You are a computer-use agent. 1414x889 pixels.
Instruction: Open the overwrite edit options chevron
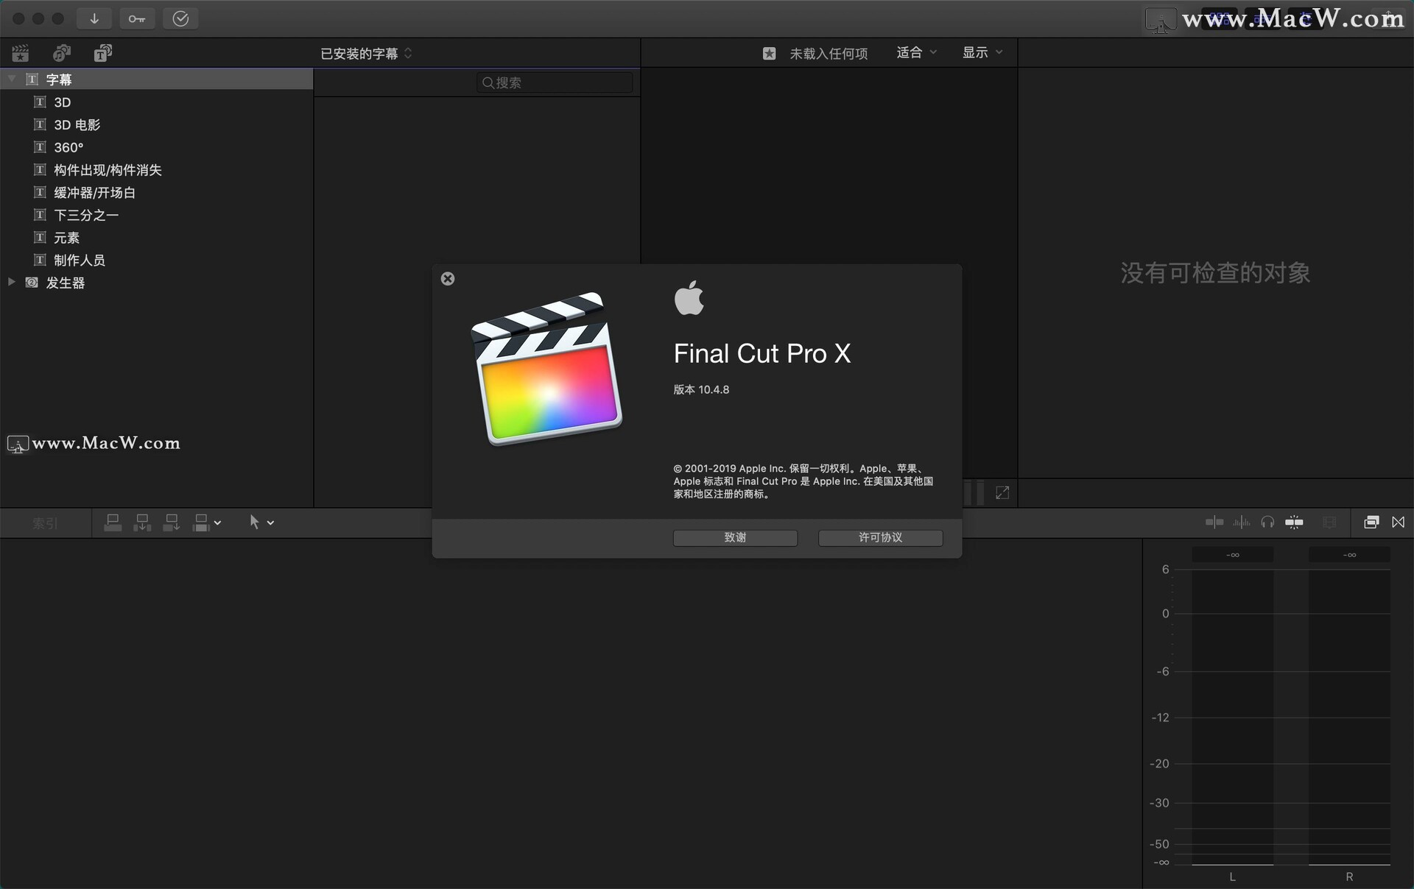pos(217,523)
